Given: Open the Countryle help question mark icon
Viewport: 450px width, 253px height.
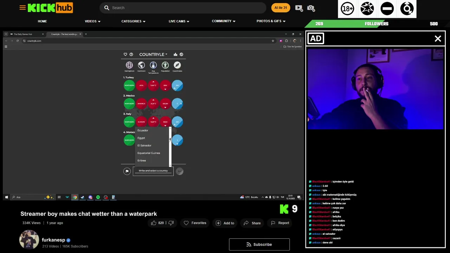Looking at the screenshot, I should [x=131, y=54].
